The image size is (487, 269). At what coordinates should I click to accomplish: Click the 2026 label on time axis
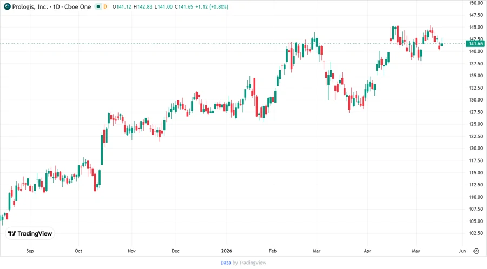tap(226, 251)
